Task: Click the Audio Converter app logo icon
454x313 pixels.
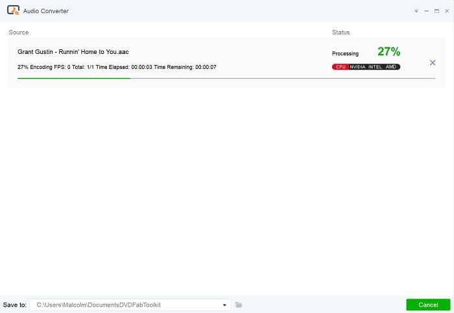Action: [13, 10]
